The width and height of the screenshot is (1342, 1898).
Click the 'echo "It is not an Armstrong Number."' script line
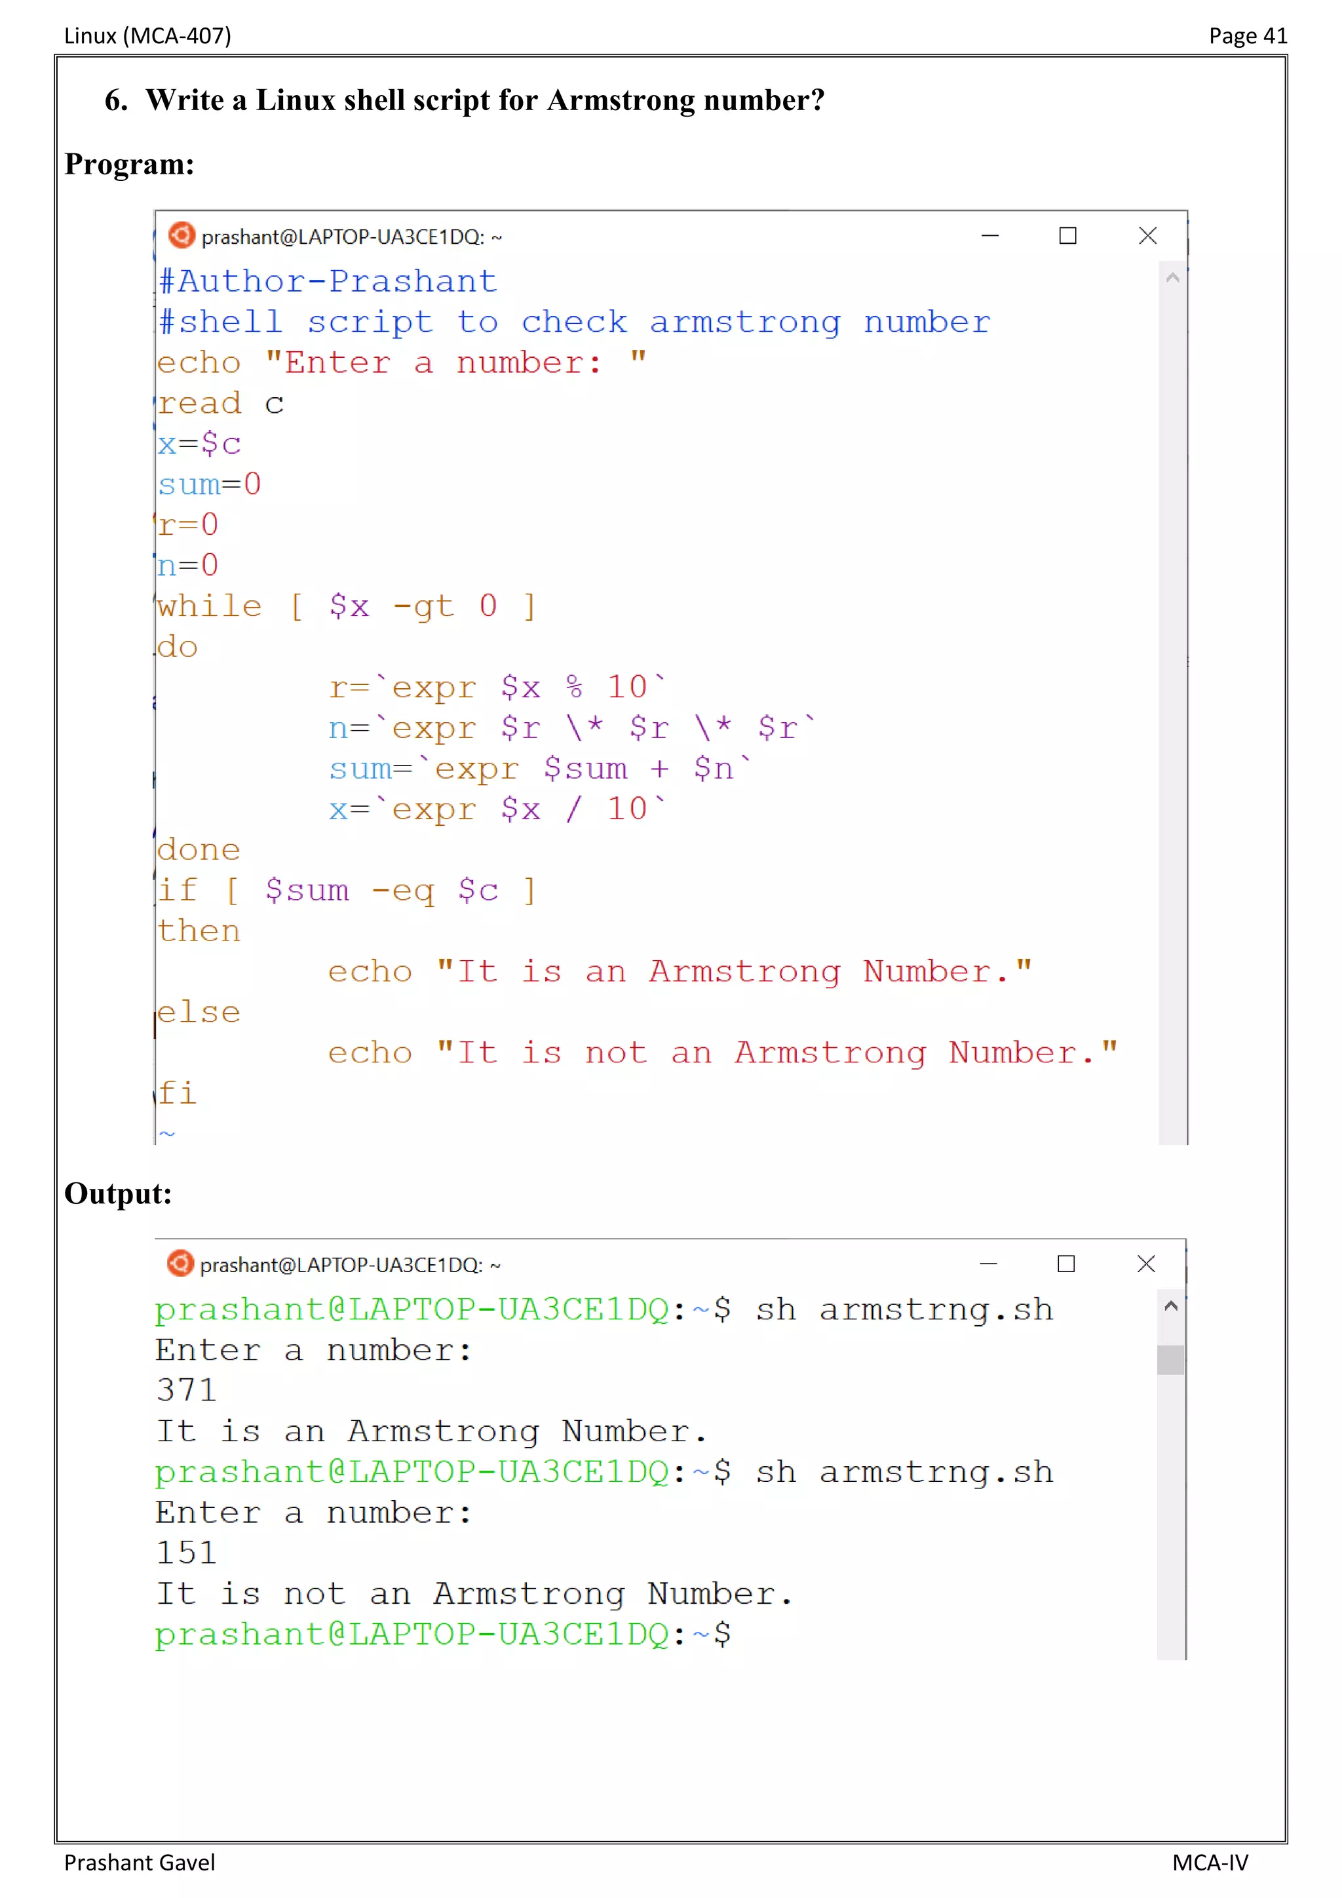pyautogui.click(x=724, y=1053)
